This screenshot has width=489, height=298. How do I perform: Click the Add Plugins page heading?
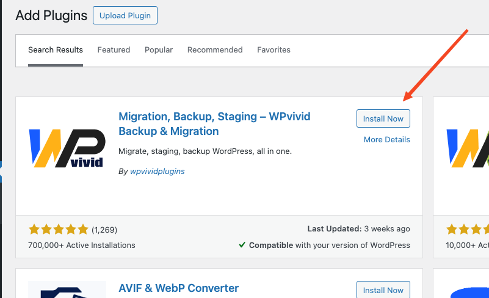(51, 16)
